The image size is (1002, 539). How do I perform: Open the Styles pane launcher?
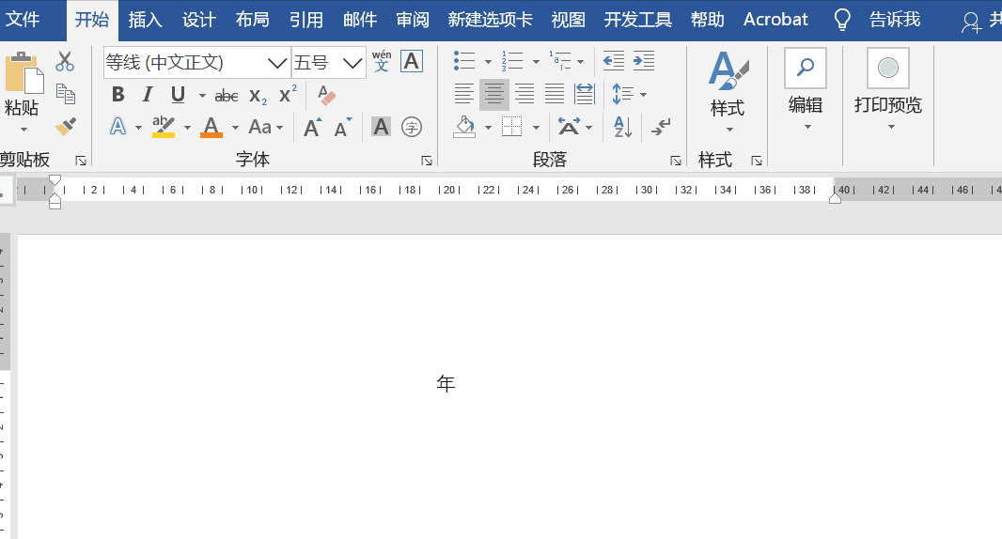[x=757, y=161]
